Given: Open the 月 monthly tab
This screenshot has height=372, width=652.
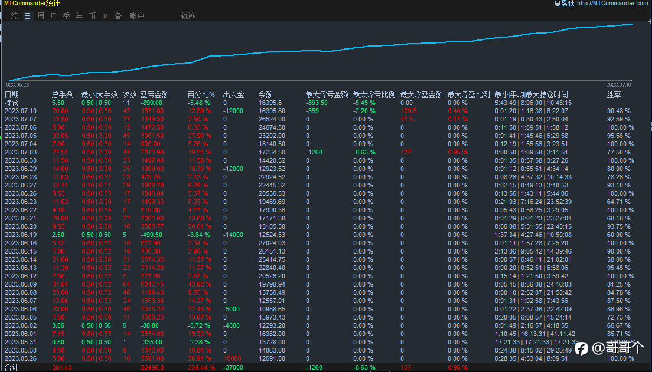Looking at the screenshot, I should click(x=53, y=16).
